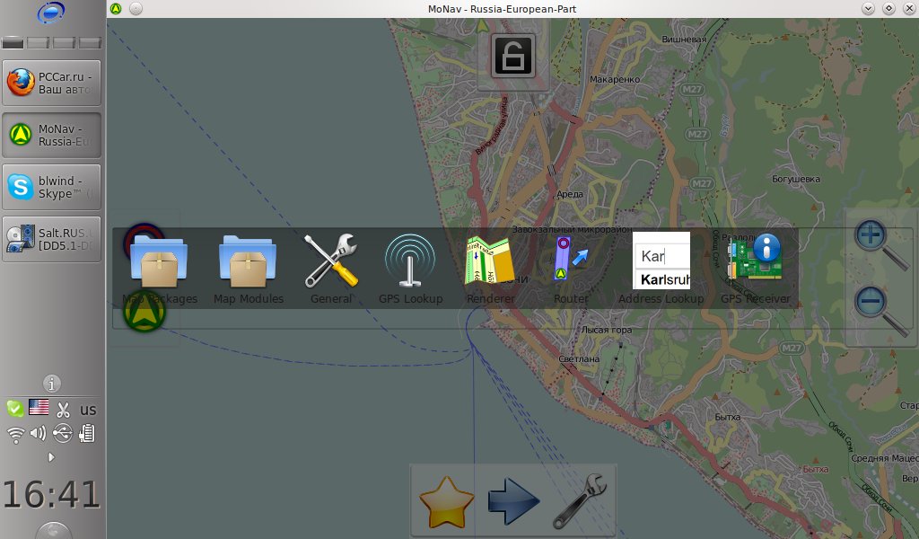Open GPS Receiver info icon
Screen dimensions: 919x539
click(755, 262)
